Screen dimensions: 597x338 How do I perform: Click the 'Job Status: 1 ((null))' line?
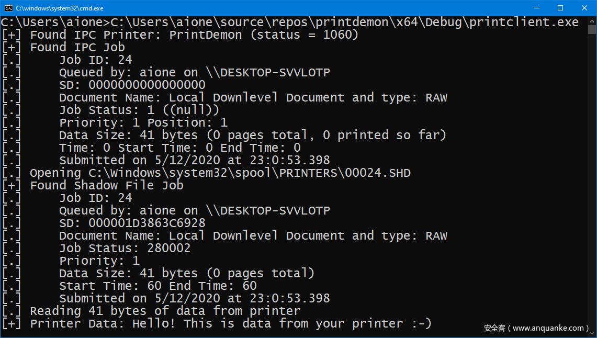[139, 110]
